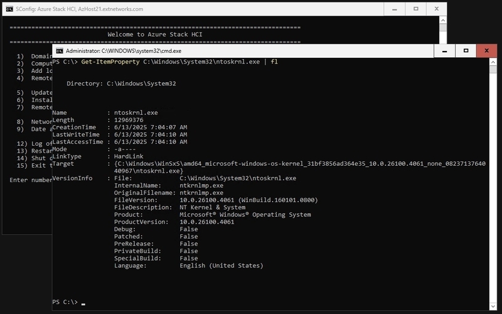Click the OriginalFilename value ntkrnlmp.exe
This screenshot has width=502, height=314.
point(201,193)
